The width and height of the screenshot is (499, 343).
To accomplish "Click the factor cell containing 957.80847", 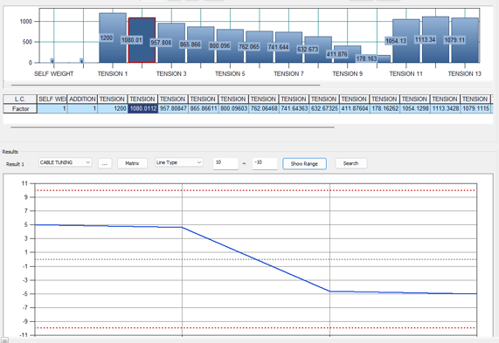I will coord(173,109).
